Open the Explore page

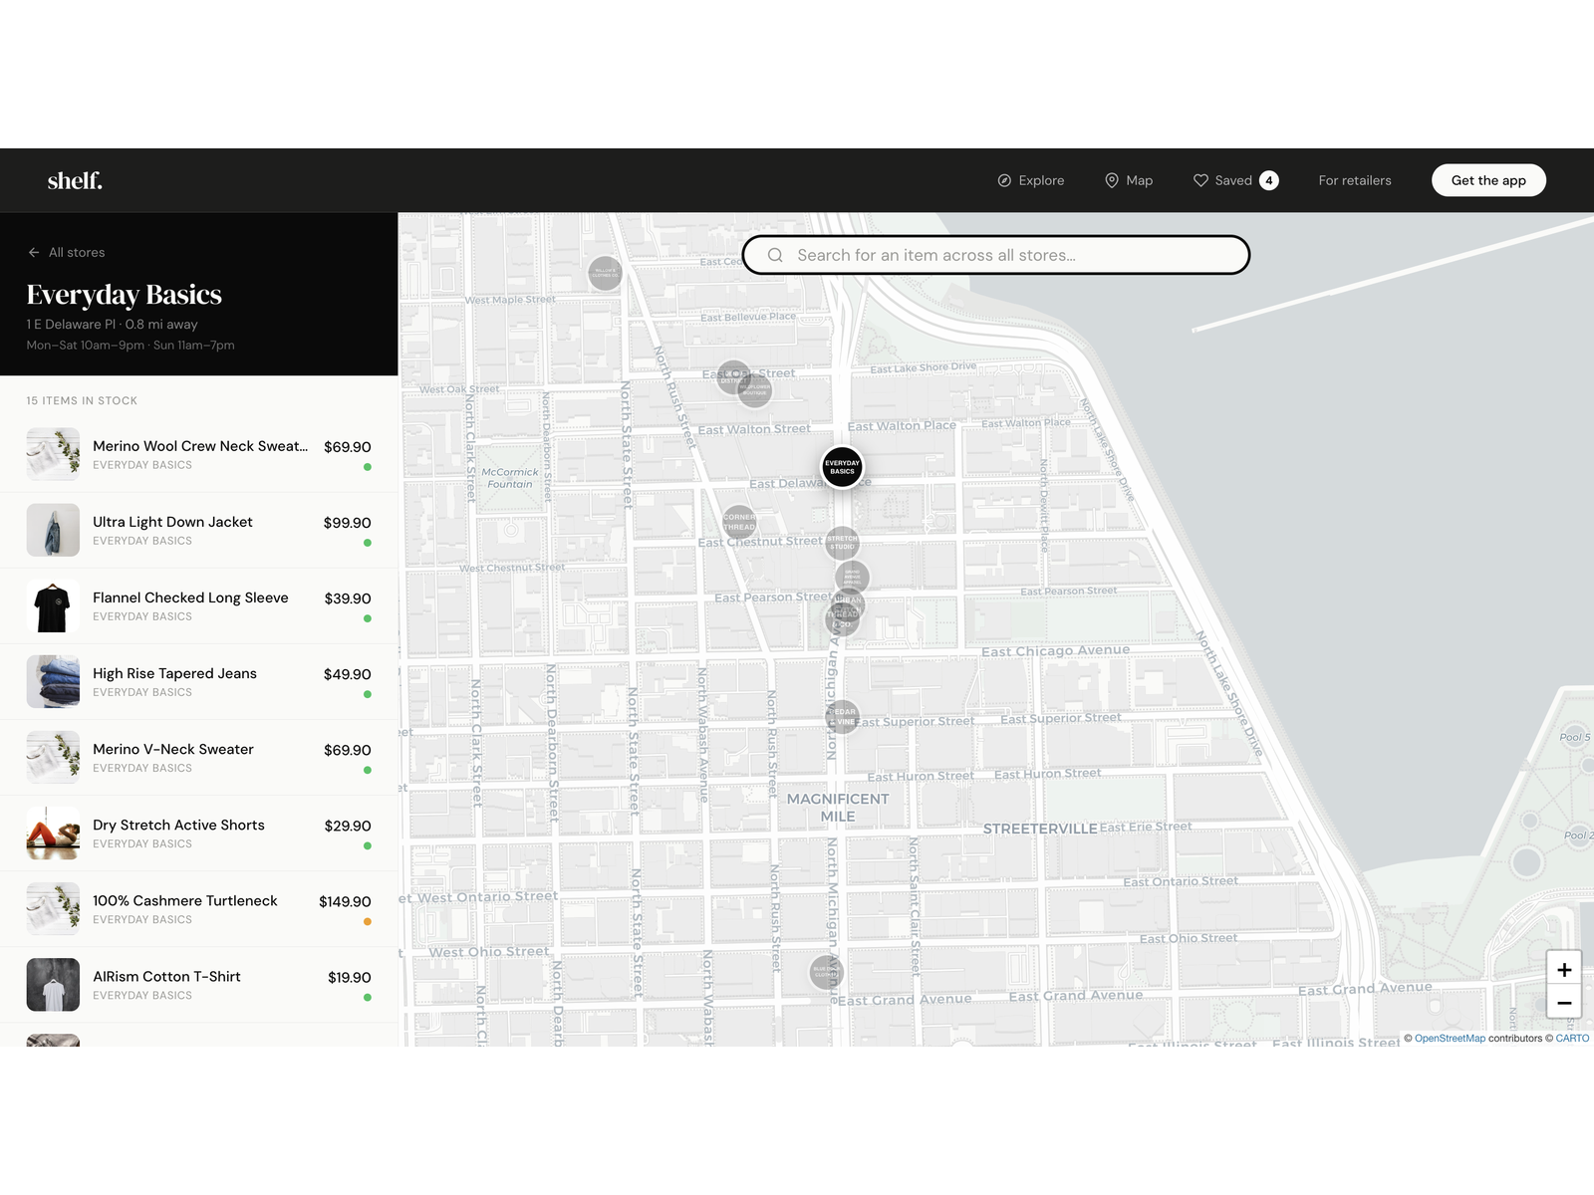1031,180
